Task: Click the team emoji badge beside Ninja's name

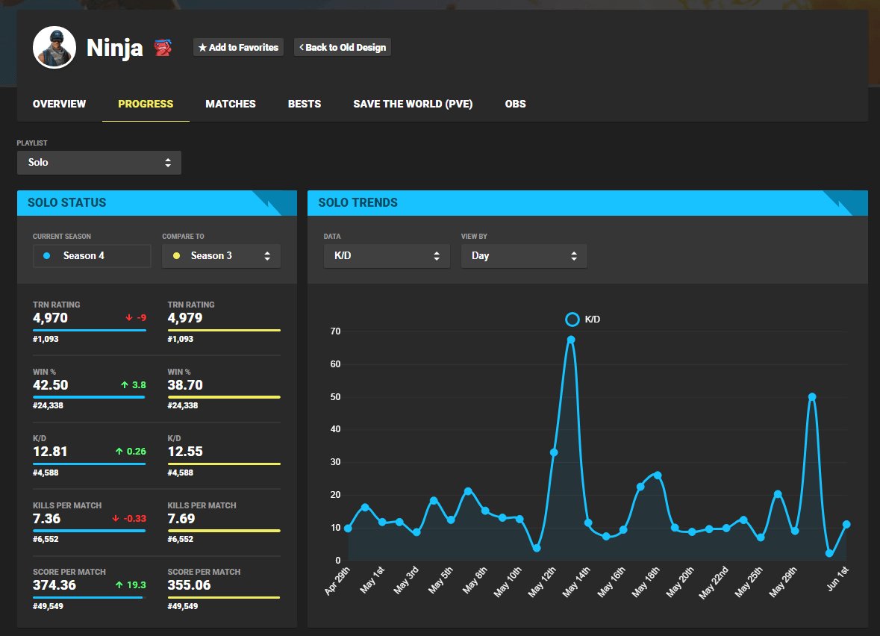Action: pos(163,46)
